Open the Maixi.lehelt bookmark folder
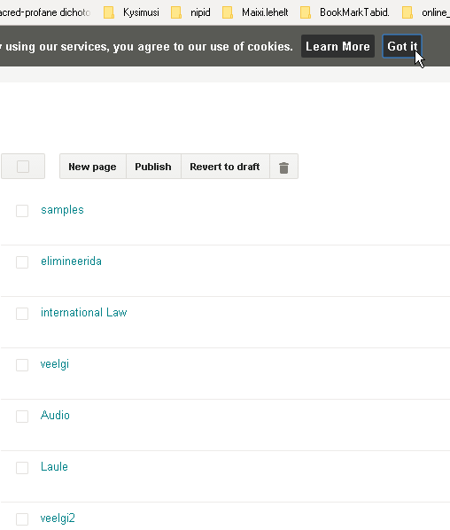Viewport: 450px width, 530px height. pos(255,12)
